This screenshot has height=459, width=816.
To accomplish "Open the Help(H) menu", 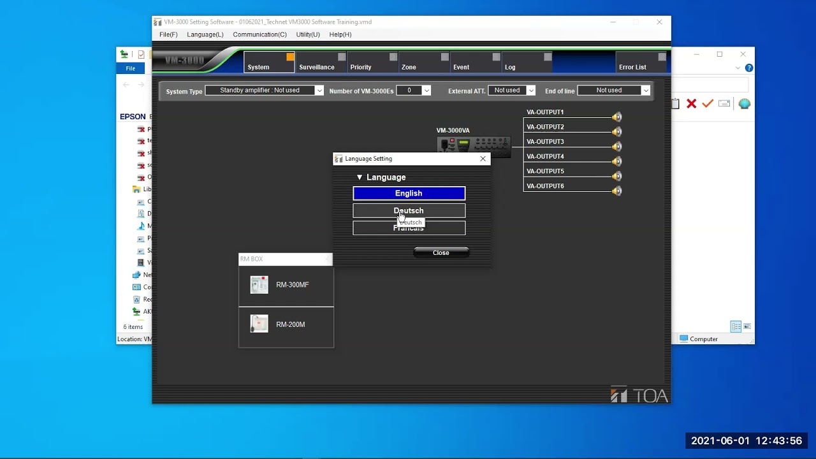I will click(340, 34).
